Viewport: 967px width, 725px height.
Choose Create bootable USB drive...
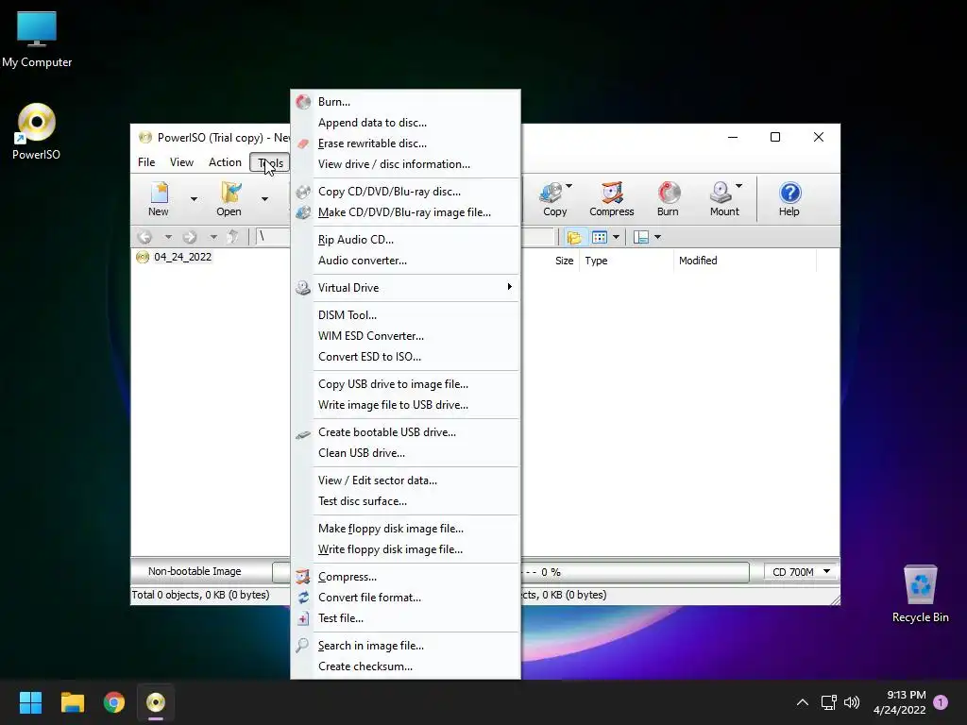pyautogui.click(x=405, y=432)
